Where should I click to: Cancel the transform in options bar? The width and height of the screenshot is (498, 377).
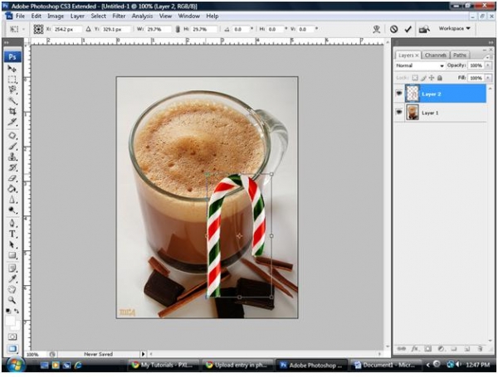click(x=393, y=29)
